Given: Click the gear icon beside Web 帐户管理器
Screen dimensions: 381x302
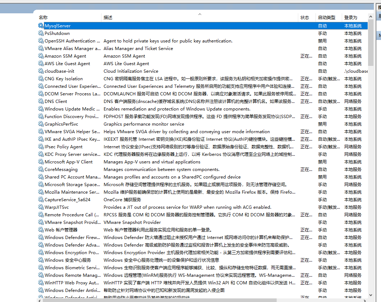Looking at the screenshot, I should (x=41, y=230).
